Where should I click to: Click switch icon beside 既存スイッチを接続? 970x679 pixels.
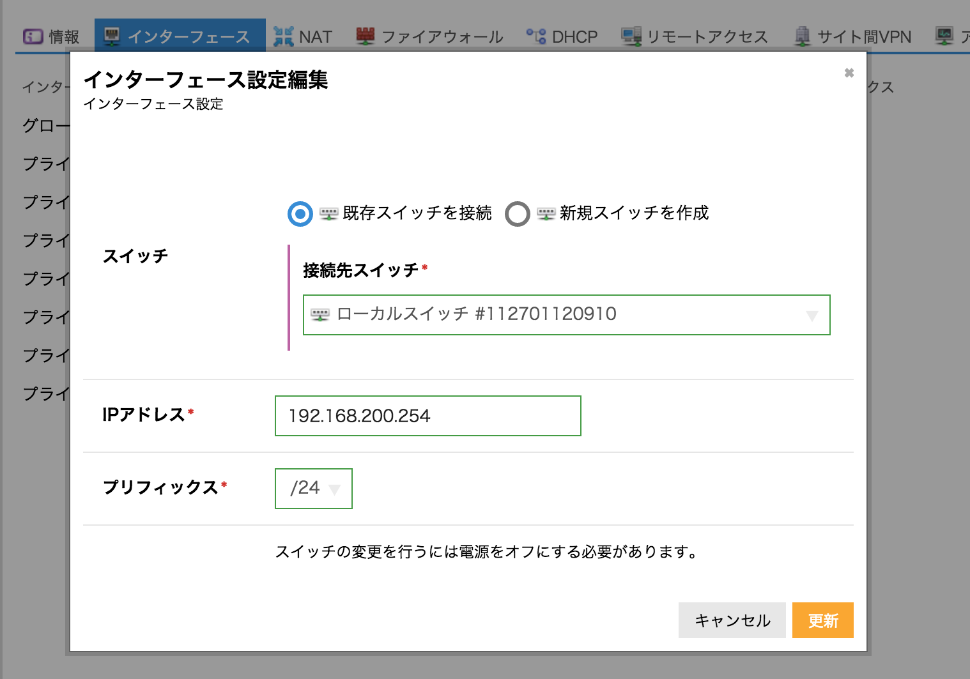(328, 213)
